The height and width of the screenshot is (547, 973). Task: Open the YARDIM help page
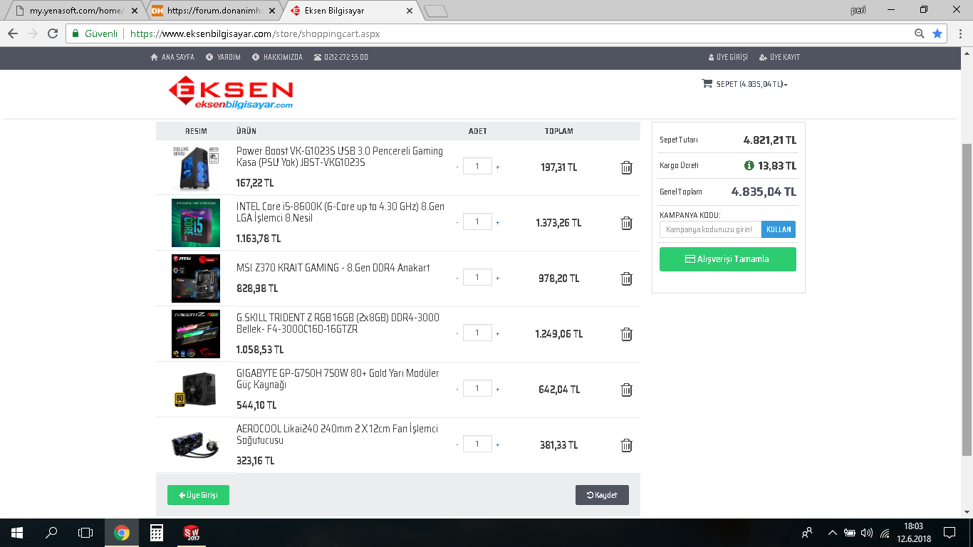(x=223, y=57)
